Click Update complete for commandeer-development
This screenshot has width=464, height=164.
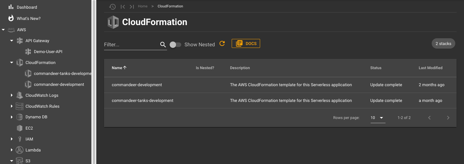pos(386,85)
